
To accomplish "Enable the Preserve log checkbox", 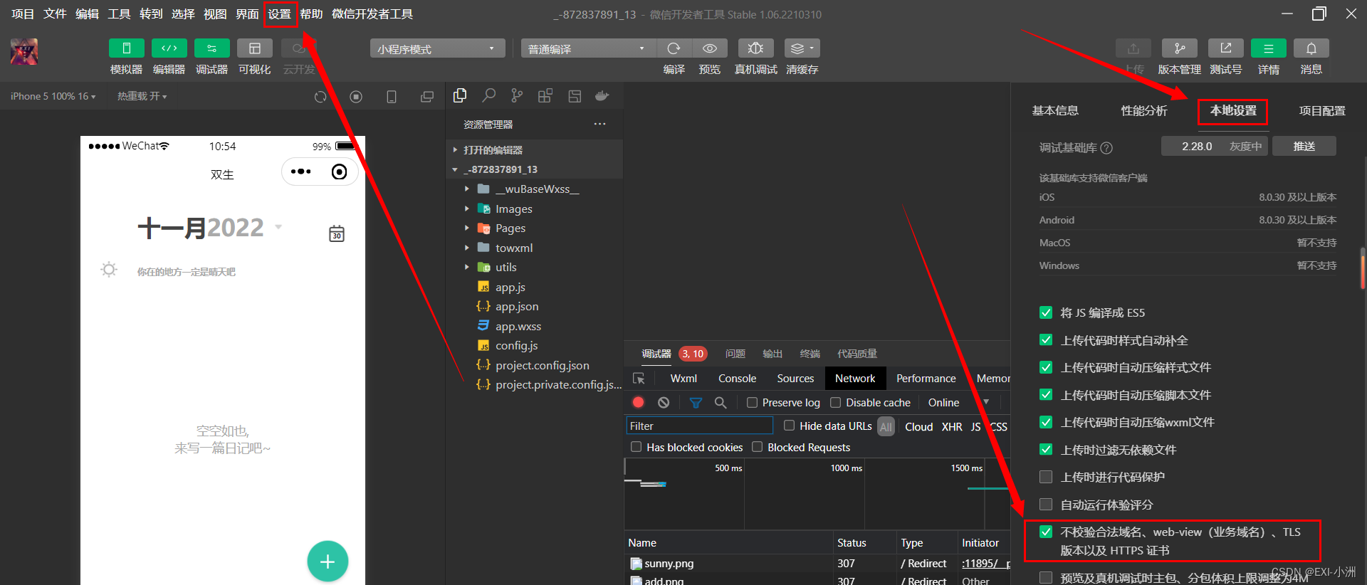I will pyautogui.click(x=752, y=403).
